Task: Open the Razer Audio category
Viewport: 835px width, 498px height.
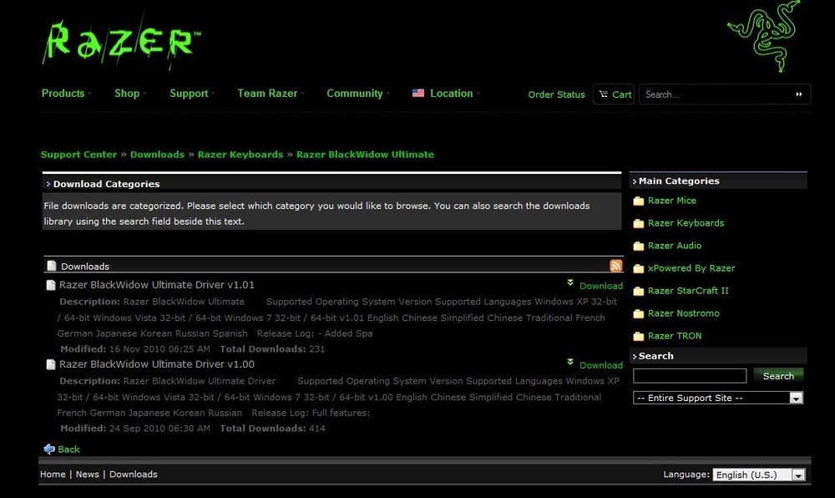Action: tap(675, 246)
